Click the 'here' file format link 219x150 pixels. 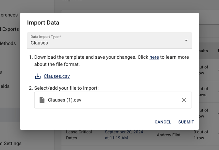[x=154, y=57]
